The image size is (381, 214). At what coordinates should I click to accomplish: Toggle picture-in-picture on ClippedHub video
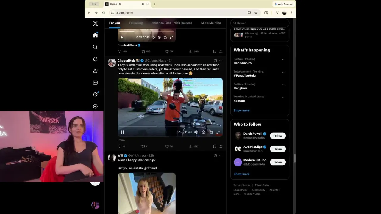[x=211, y=132]
